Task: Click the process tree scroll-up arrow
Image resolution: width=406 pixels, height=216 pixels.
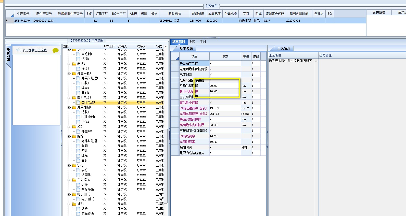Action: tap(166, 47)
